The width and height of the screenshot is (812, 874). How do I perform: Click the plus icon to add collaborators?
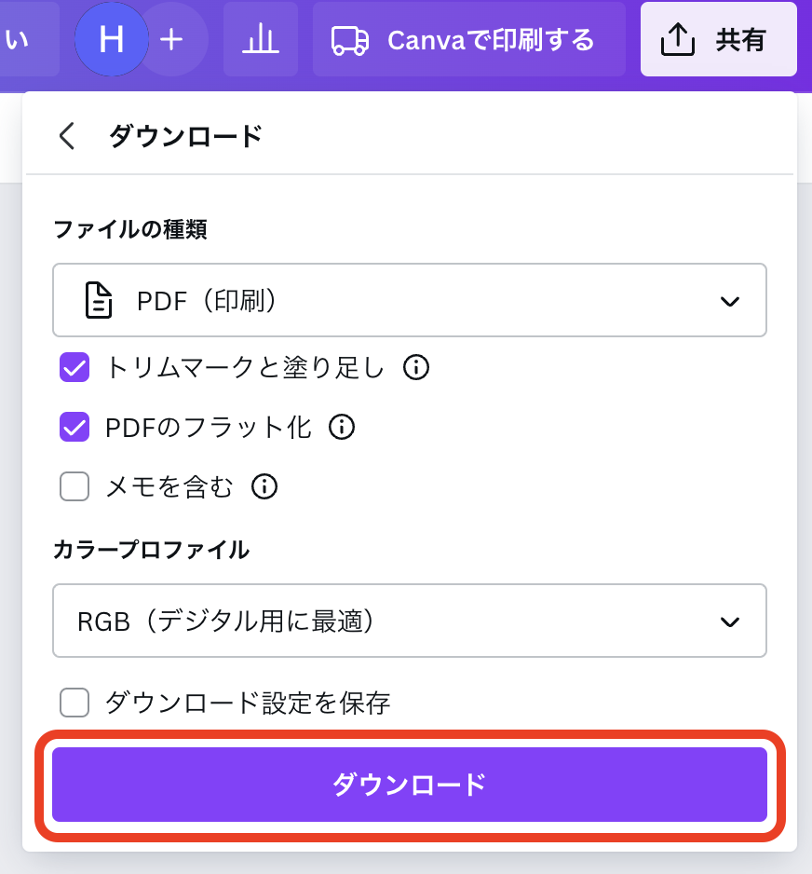(x=171, y=39)
